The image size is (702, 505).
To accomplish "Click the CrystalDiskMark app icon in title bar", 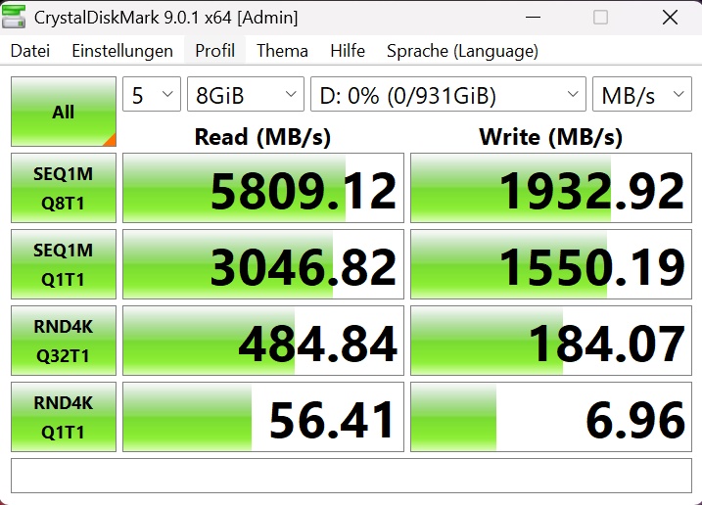I will point(17,18).
